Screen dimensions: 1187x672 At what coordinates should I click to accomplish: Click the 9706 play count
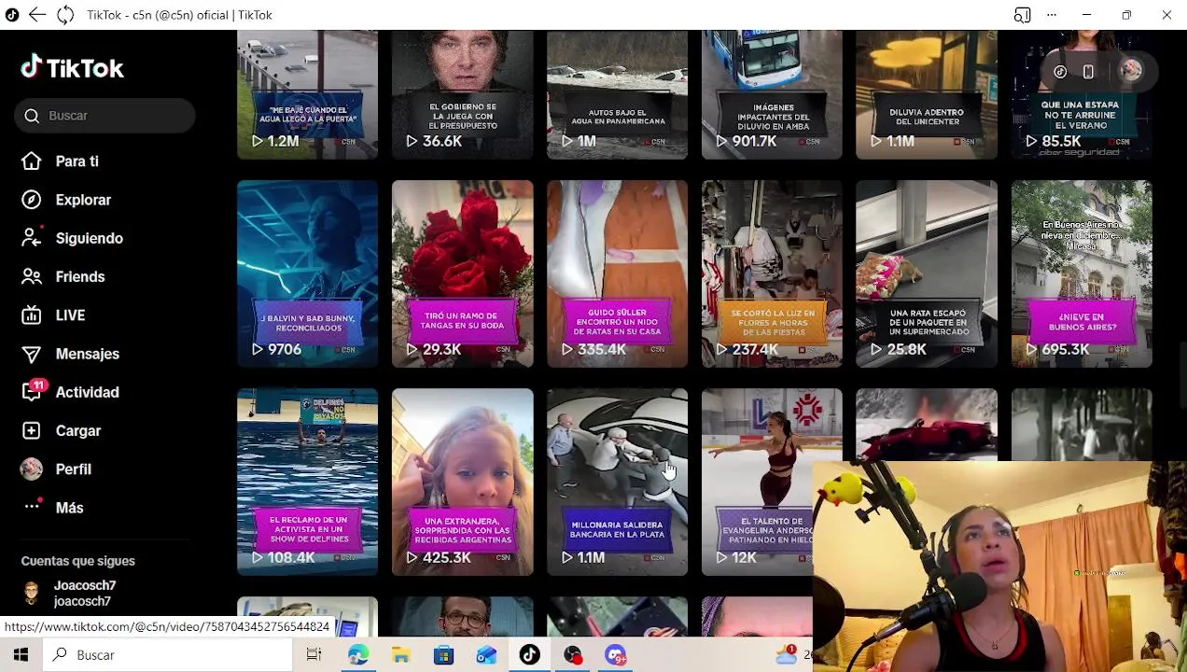pyautogui.click(x=285, y=349)
